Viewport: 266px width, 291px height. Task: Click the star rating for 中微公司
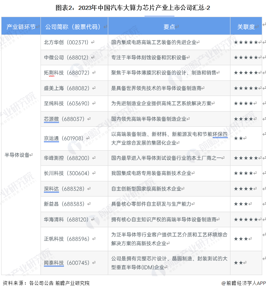pyautogui.click(x=246, y=58)
